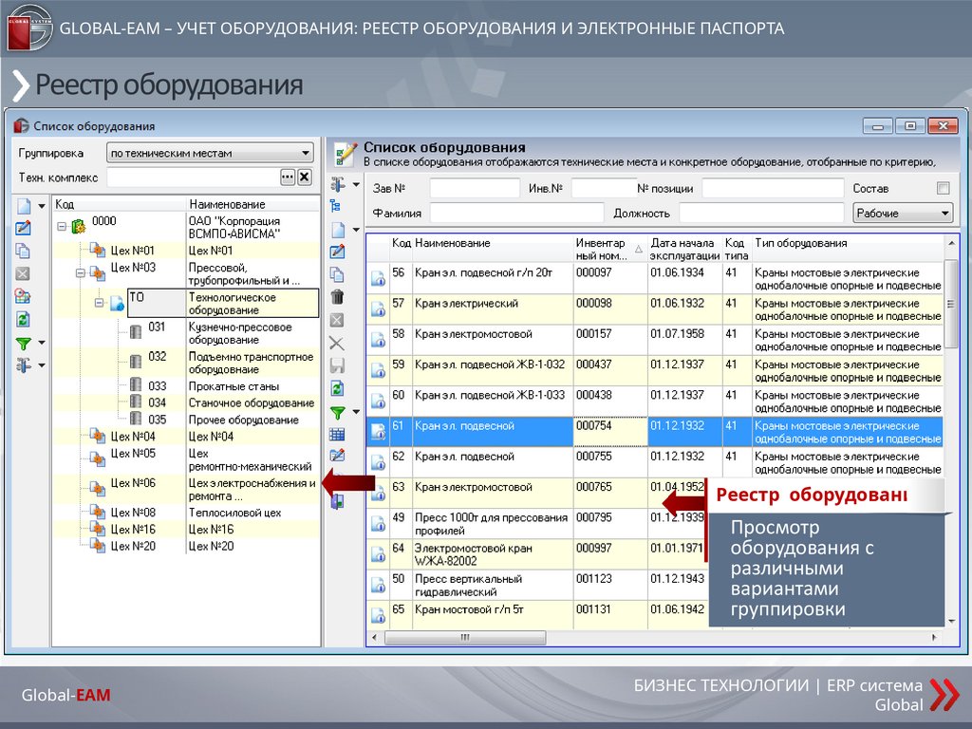
Task: Click the edit pencil icon in left tree toolbar
Action: (24, 228)
